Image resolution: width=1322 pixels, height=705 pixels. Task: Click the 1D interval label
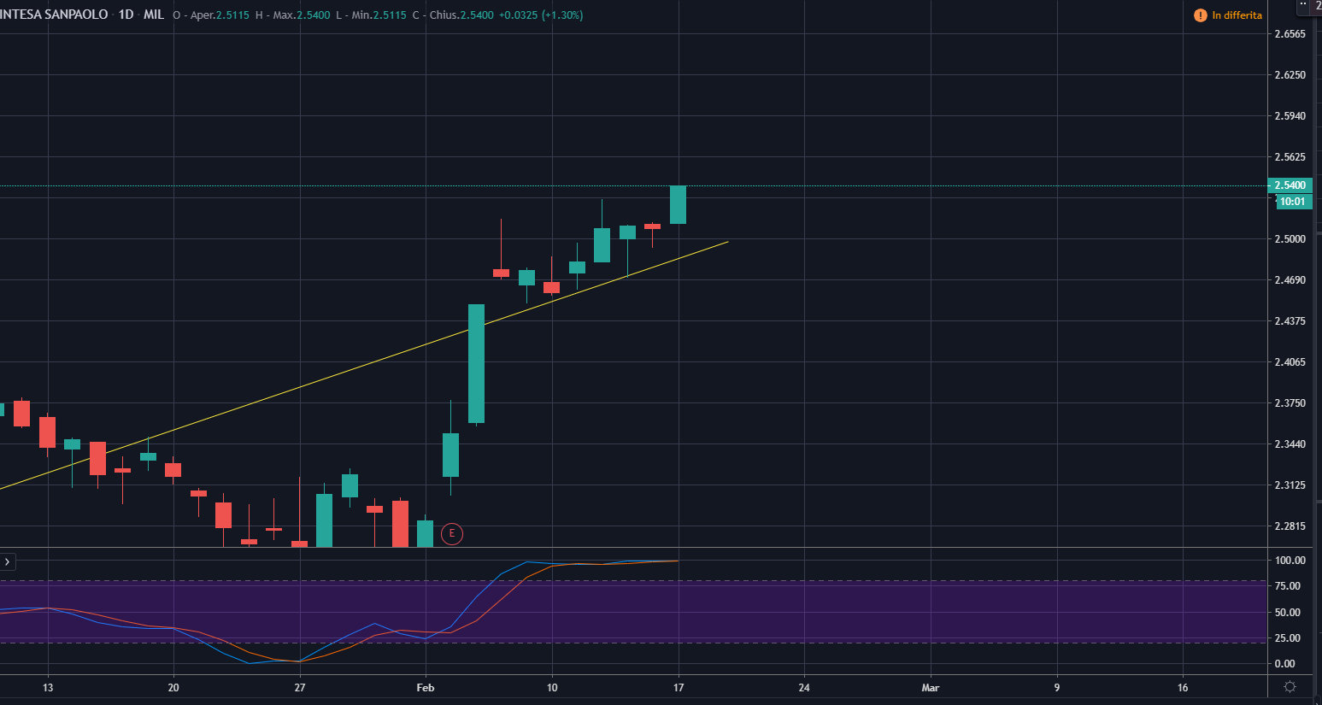(x=126, y=15)
